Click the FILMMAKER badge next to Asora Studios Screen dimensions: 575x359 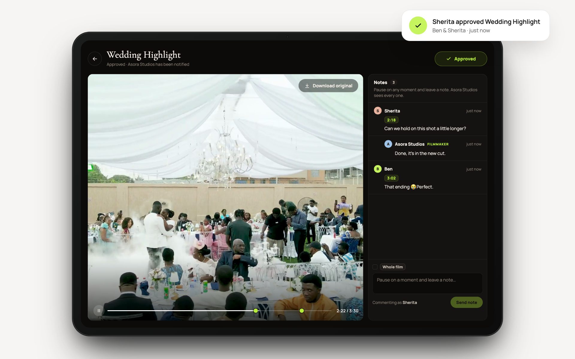[438, 144]
